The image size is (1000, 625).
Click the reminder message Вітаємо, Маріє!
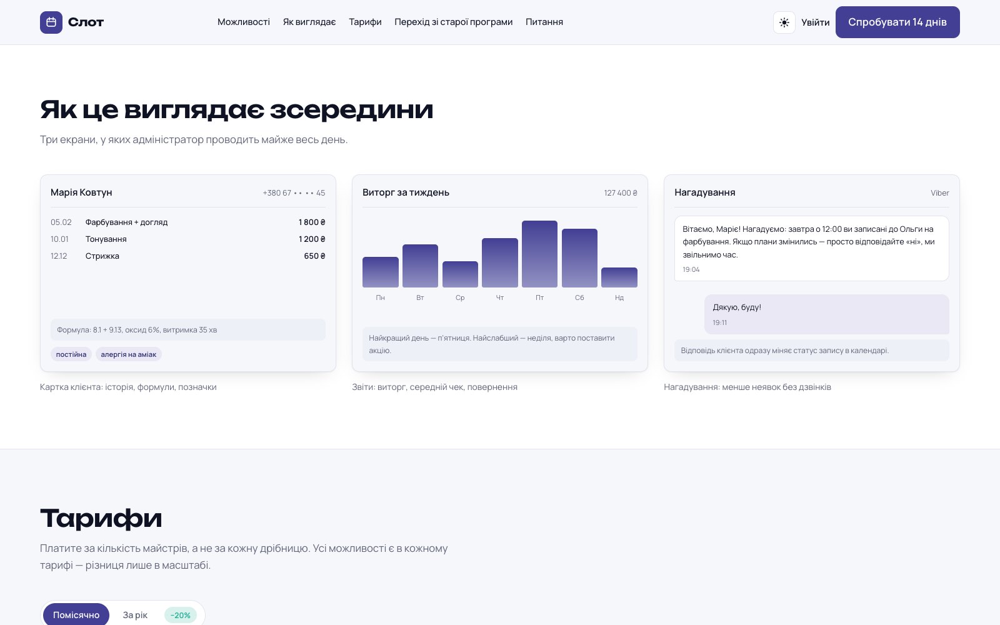812,248
